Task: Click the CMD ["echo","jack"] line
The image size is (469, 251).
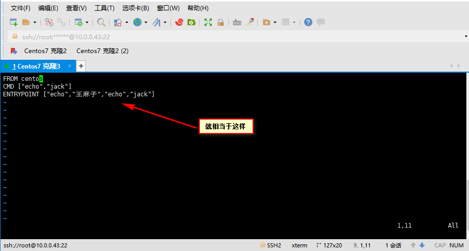Action: click(37, 87)
